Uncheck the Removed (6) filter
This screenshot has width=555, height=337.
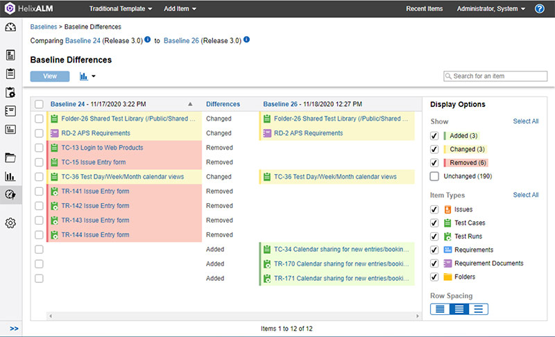tap(434, 162)
